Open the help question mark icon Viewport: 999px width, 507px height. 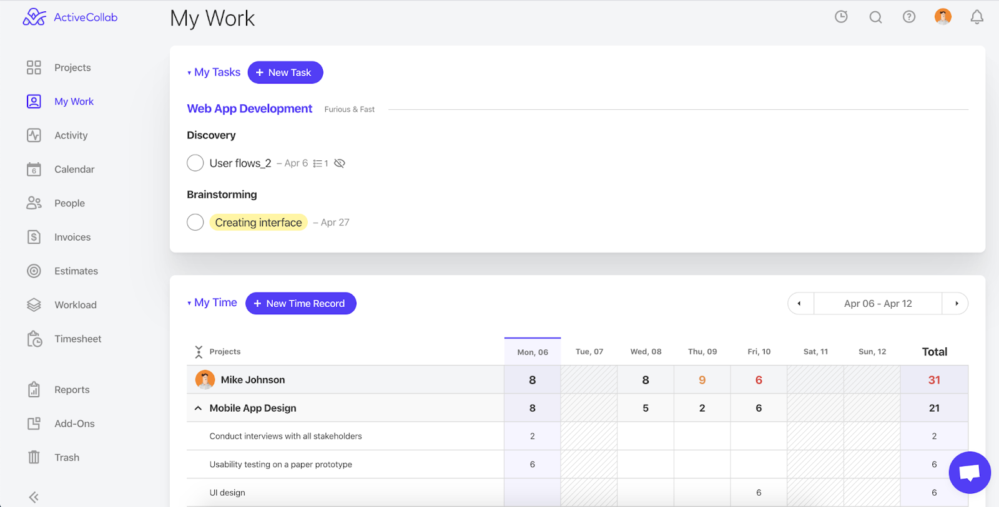point(909,17)
